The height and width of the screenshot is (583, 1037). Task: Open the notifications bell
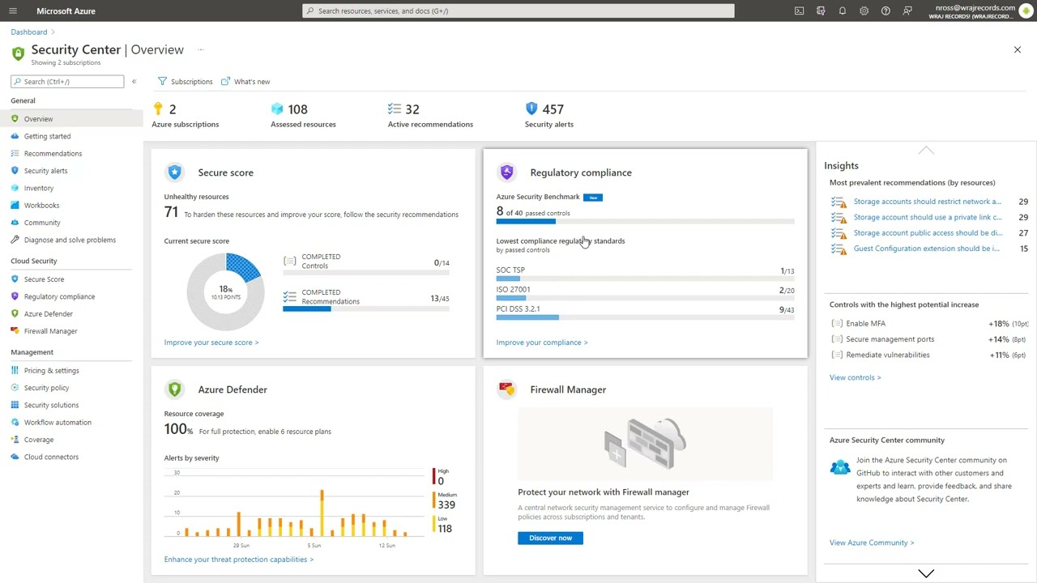[x=843, y=11]
